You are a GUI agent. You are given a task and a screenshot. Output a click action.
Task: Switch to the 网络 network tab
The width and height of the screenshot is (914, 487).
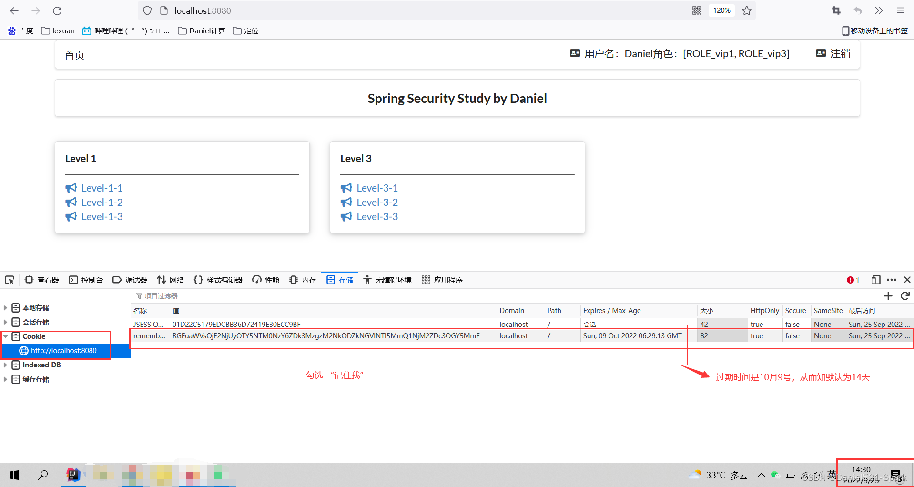[170, 280]
